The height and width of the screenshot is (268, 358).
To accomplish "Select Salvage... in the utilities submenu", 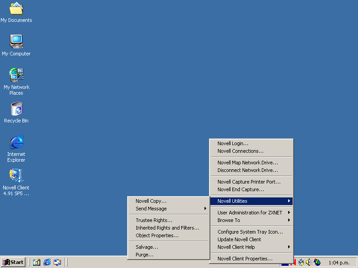I will point(169,247).
